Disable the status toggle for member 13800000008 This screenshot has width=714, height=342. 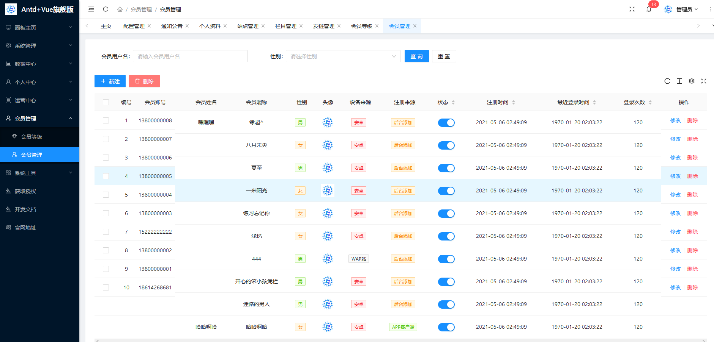(446, 122)
